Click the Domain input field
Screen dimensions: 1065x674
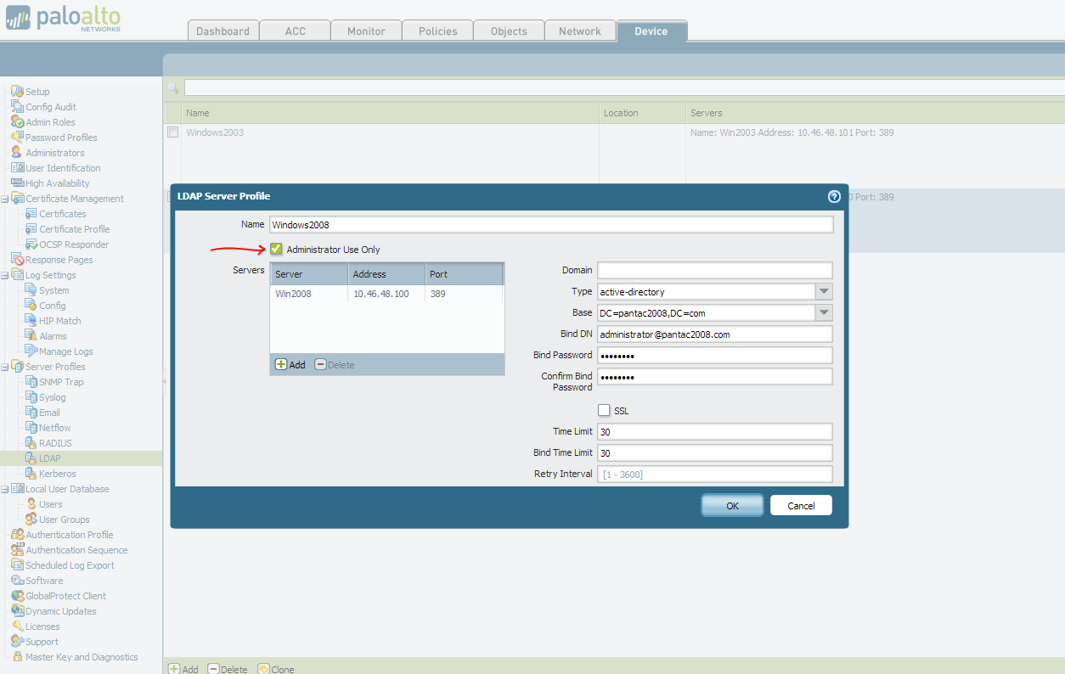(714, 270)
